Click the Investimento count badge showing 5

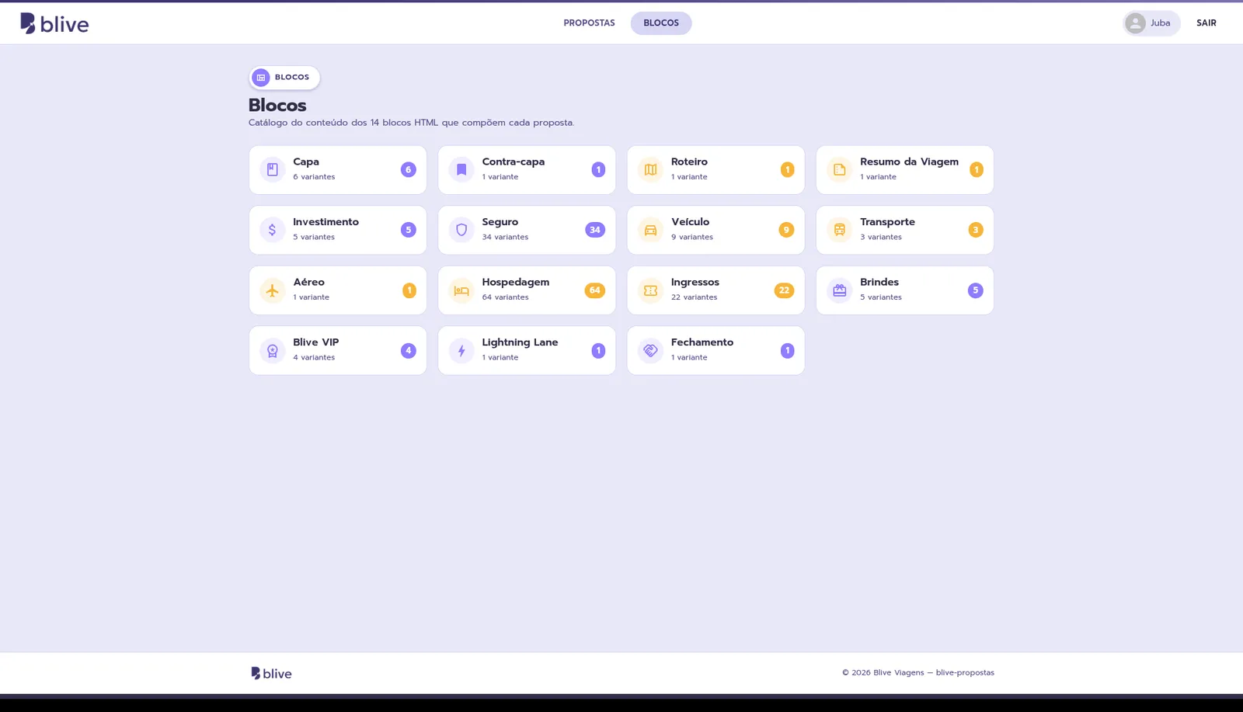coord(408,230)
